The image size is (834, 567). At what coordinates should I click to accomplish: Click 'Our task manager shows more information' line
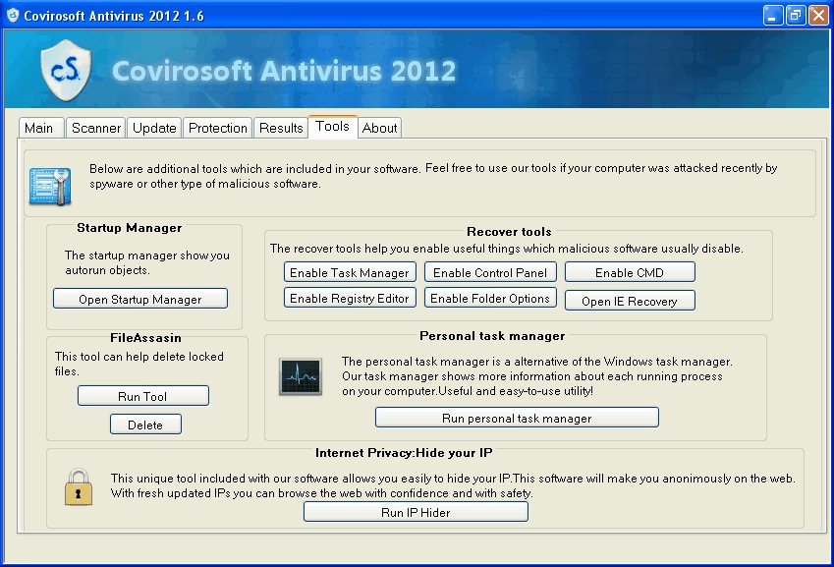pyautogui.click(x=531, y=376)
